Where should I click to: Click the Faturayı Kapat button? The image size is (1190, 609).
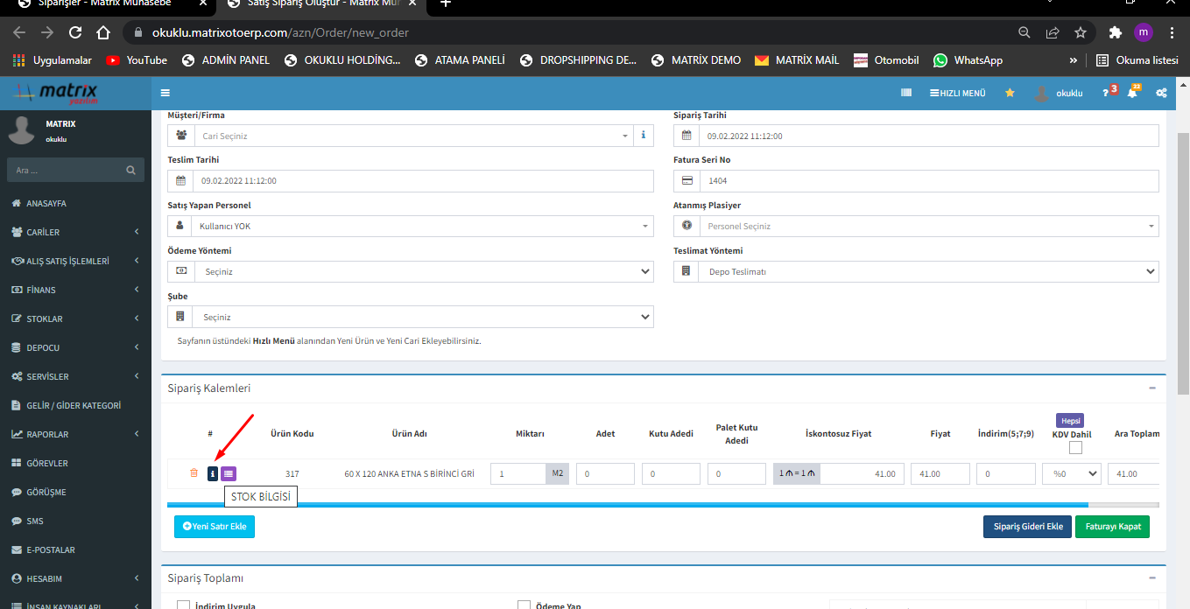click(1112, 527)
